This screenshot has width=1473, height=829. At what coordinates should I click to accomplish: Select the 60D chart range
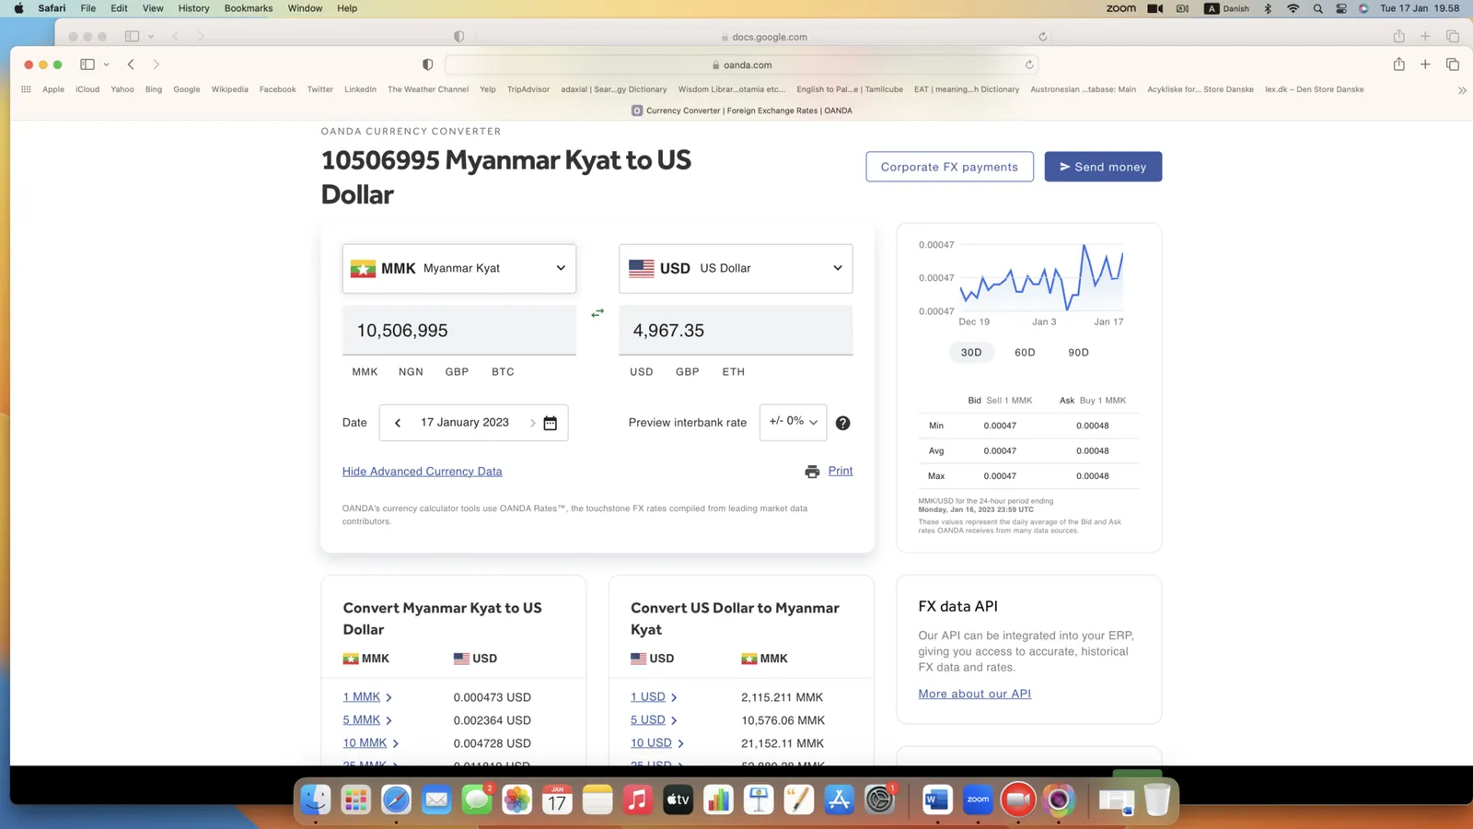click(1025, 353)
